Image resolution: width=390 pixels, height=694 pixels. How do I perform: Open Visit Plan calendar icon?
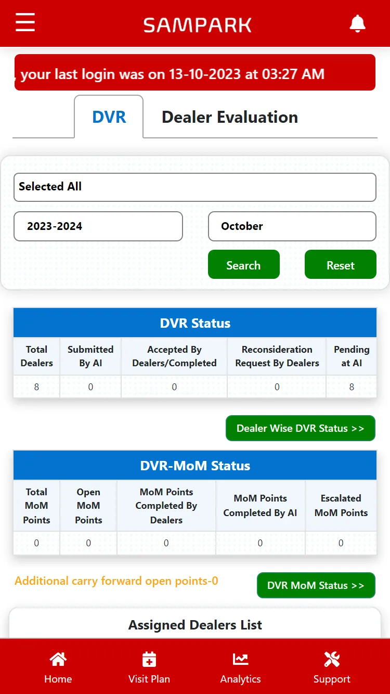coord(149,659)
